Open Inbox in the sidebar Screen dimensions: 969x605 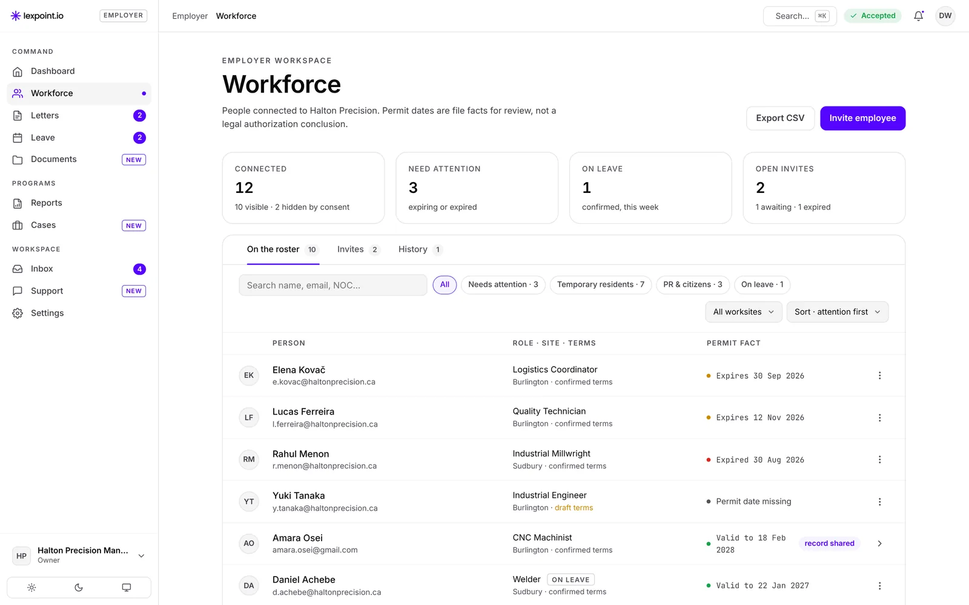79,269
